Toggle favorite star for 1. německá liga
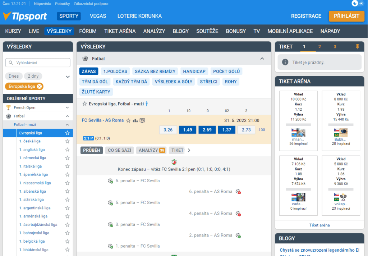 tap(67, 158)
